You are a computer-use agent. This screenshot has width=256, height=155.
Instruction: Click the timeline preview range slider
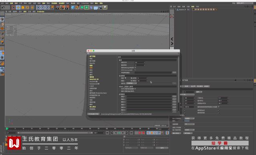click(55, 133)
